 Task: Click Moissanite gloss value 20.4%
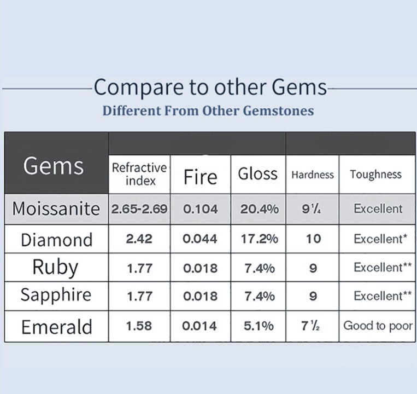pos(260,209)
